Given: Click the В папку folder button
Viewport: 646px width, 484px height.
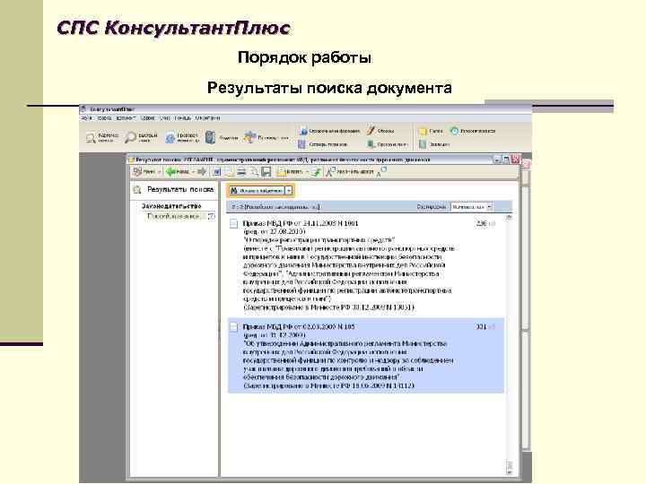Looking at the screenshot, I should point(290,171).
